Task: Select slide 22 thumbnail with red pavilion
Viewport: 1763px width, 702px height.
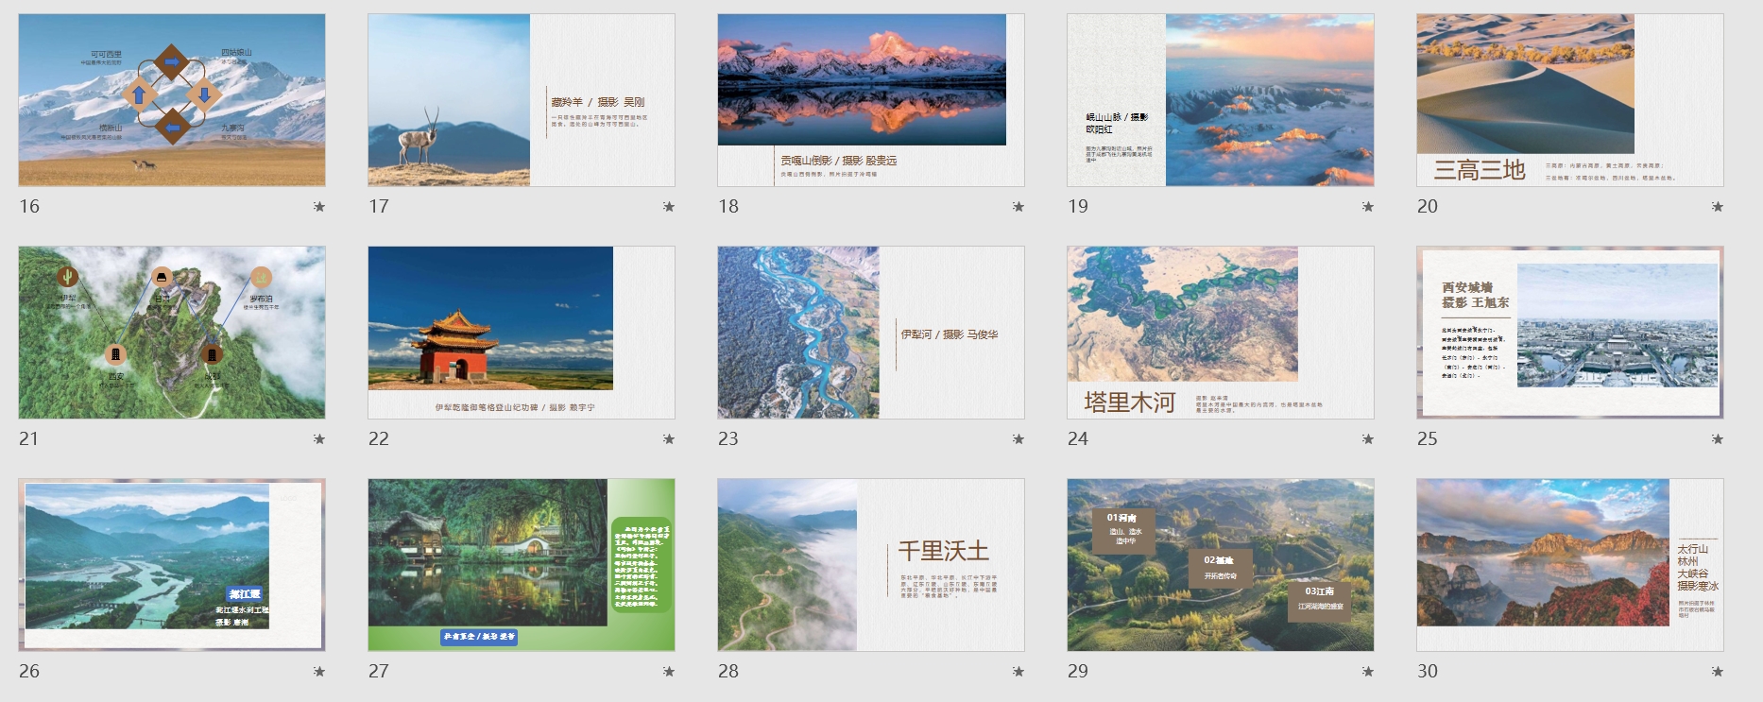Action: tap(522, 333)
